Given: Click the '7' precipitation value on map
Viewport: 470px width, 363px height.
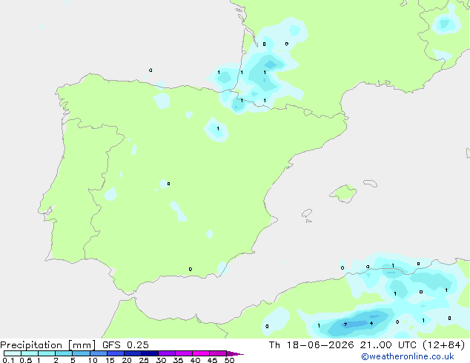Looking at the screenshot, I should tap(345, 324).
